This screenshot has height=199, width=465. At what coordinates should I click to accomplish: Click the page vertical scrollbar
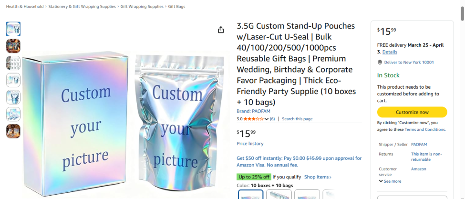tap(462, 95)
